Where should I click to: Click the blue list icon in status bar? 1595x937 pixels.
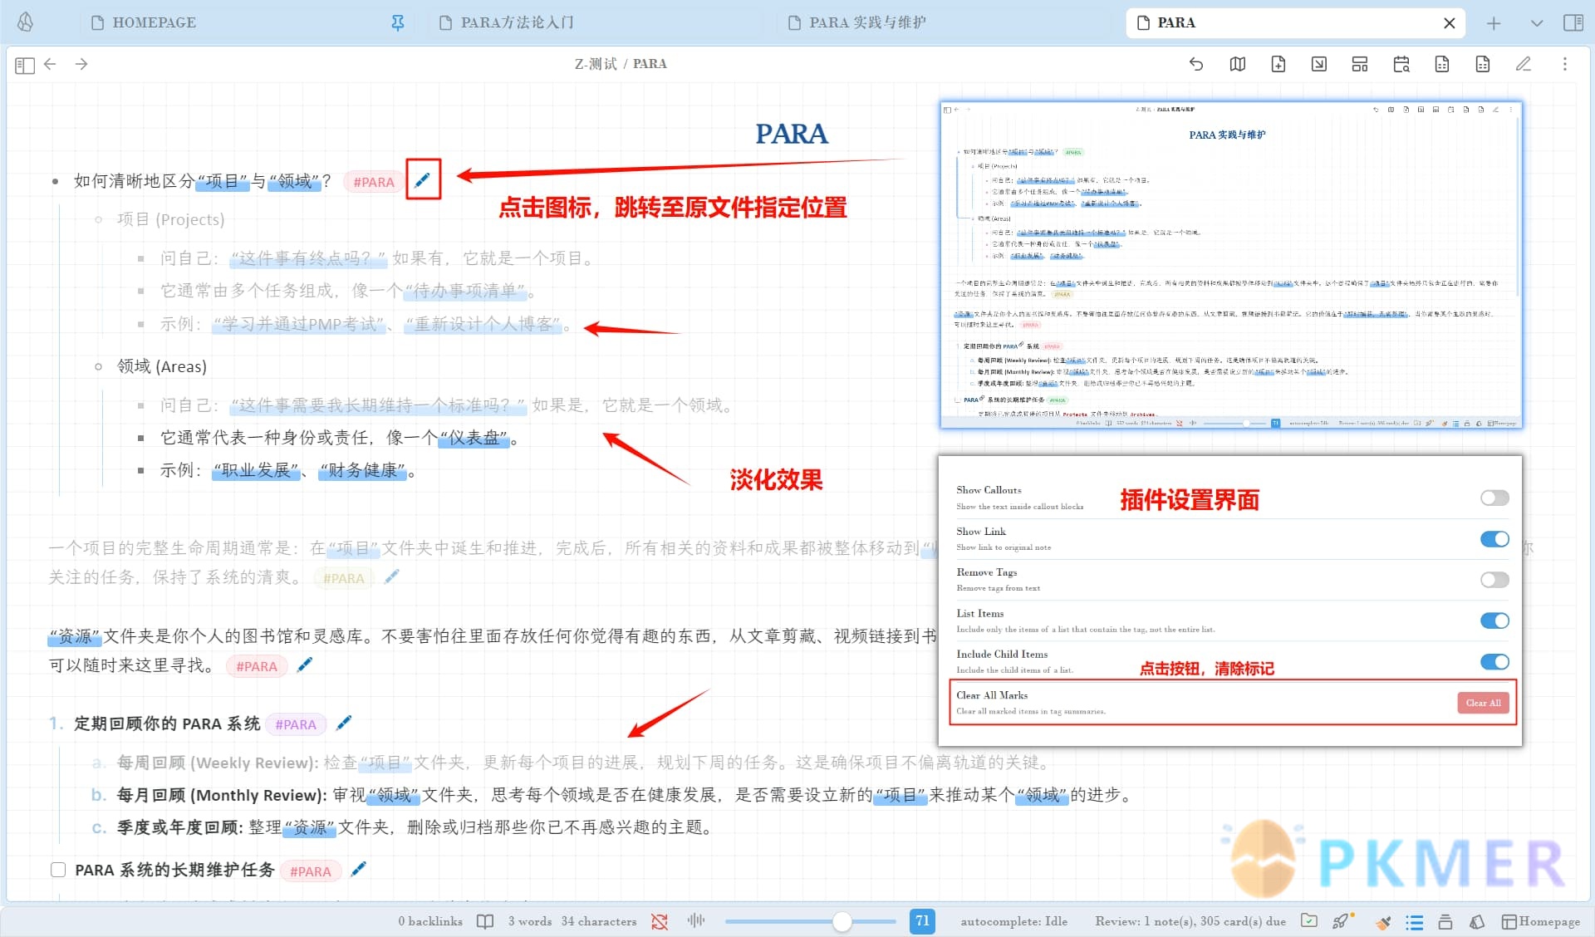pyautogui.click(x=1415, y=922)
